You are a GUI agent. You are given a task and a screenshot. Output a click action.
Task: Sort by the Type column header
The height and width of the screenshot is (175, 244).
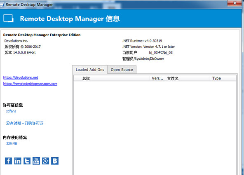pos(223,78)
